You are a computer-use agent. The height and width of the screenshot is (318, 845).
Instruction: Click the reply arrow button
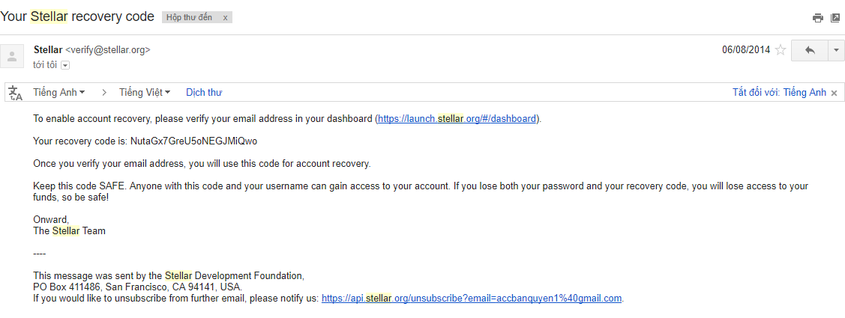[x=810, y=50]
